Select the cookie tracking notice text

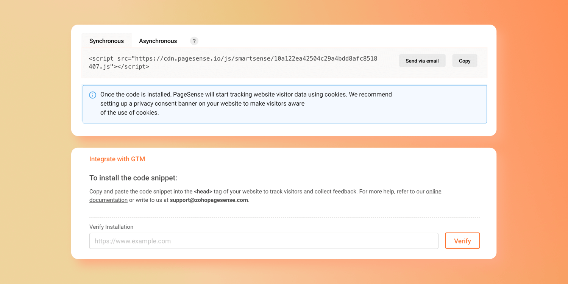pyautogui.click(x=245, y=95)
